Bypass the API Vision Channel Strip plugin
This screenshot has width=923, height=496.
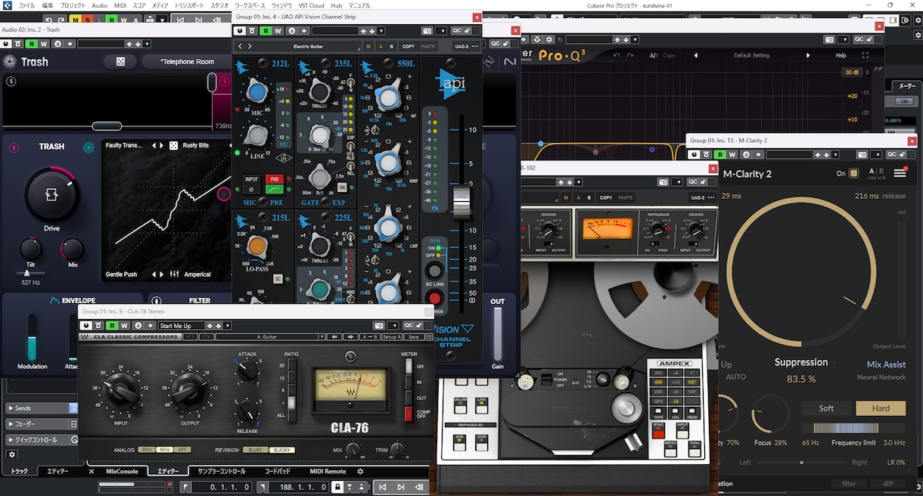(x=240, y=31)
